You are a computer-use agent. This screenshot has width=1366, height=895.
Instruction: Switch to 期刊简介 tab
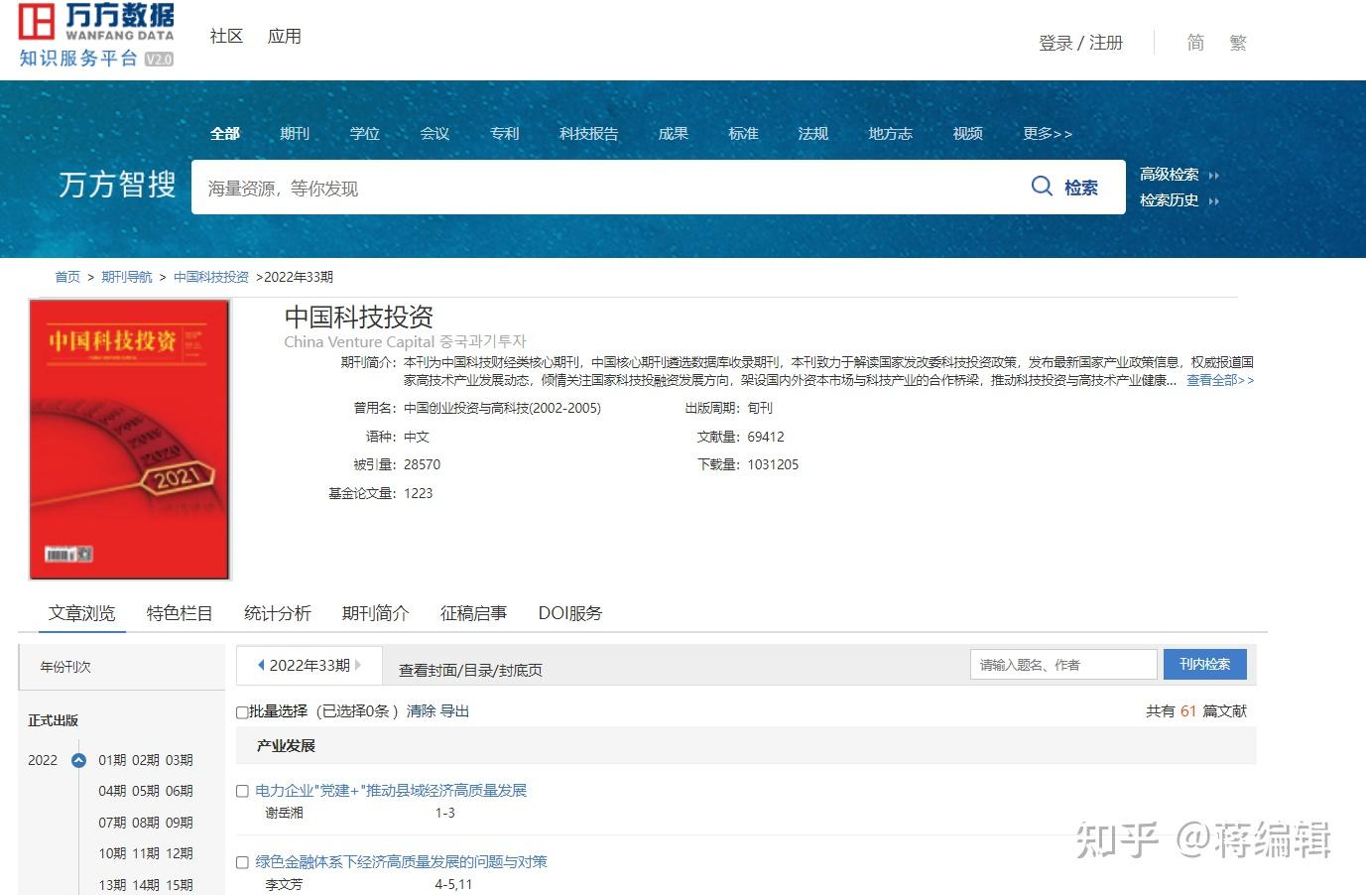point(375,613)
